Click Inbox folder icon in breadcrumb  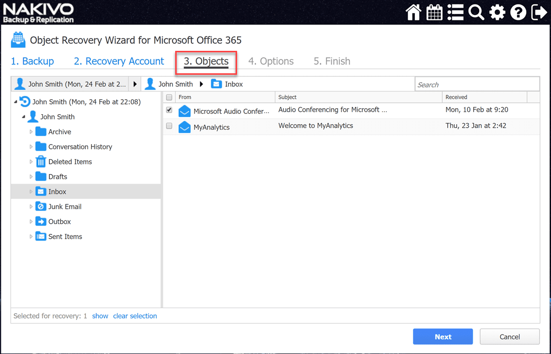(x=217, y=84)
